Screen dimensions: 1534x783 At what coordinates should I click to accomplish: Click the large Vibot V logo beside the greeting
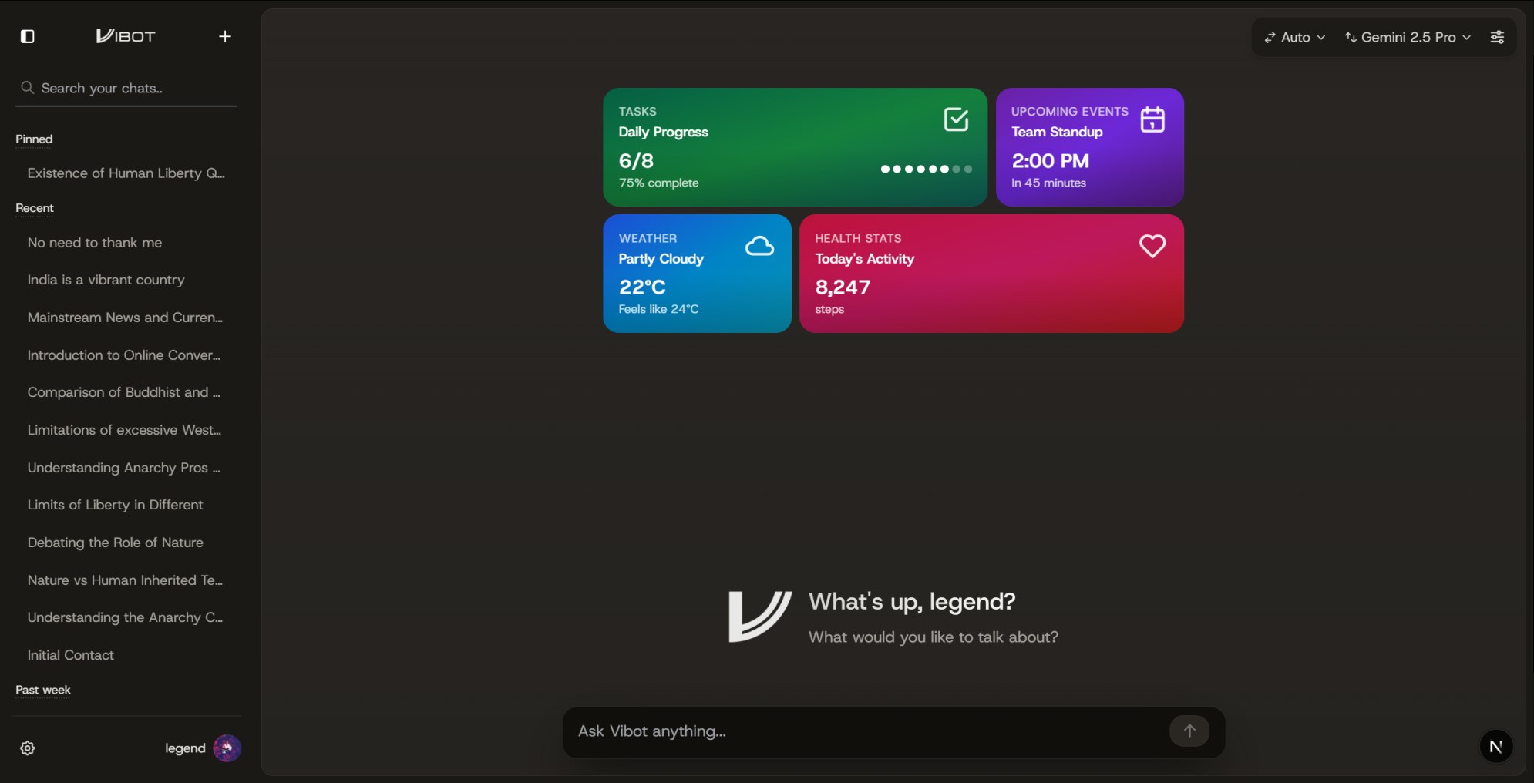[759, 617]
